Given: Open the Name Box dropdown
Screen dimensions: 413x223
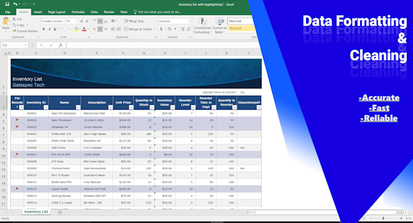Looking at the screenshot, I should pyautogui.click(x=26, y=45).
